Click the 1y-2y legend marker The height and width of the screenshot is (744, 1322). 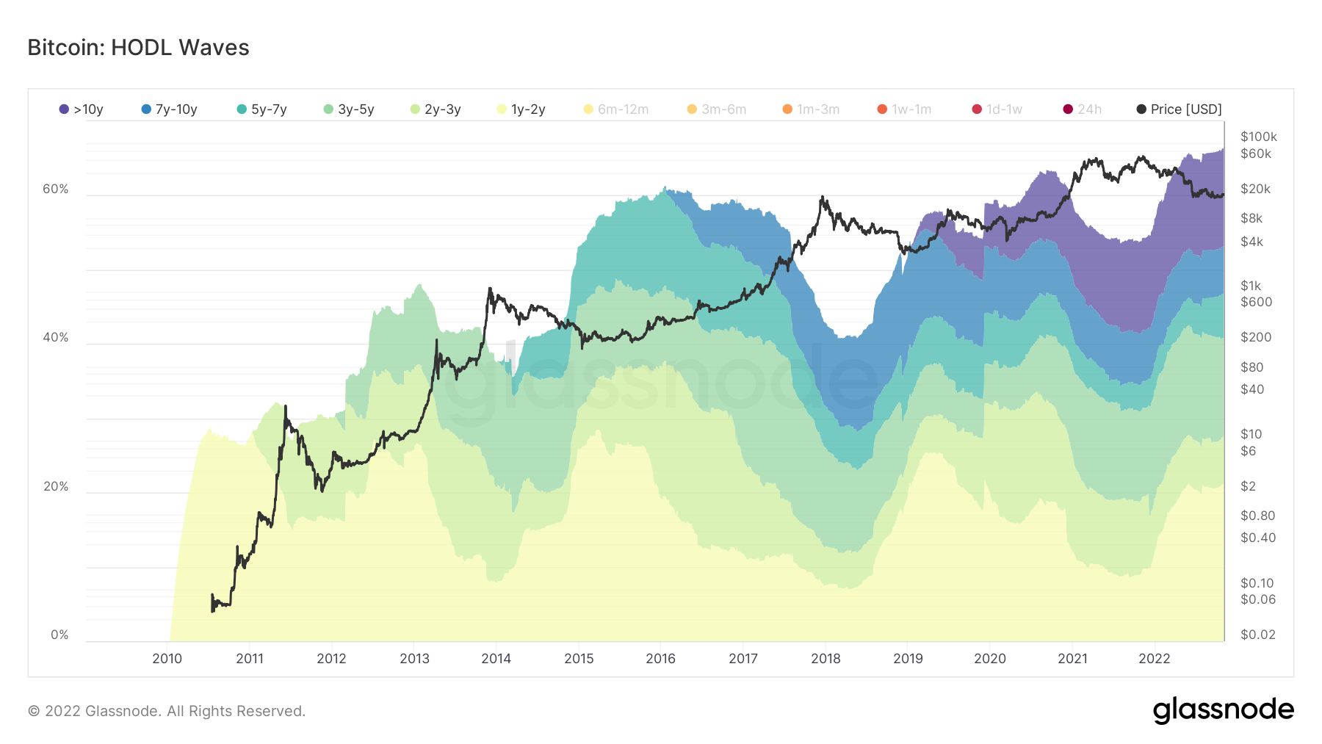(x=502, y=109)
